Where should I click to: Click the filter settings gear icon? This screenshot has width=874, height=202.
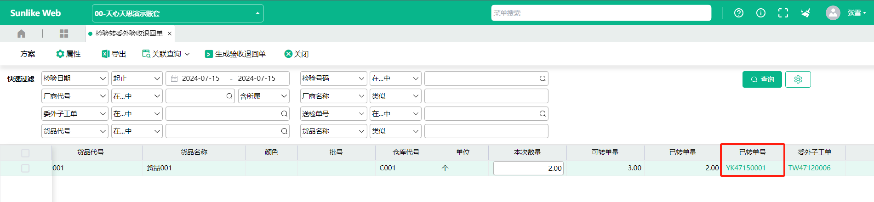[x=798, y=79]
